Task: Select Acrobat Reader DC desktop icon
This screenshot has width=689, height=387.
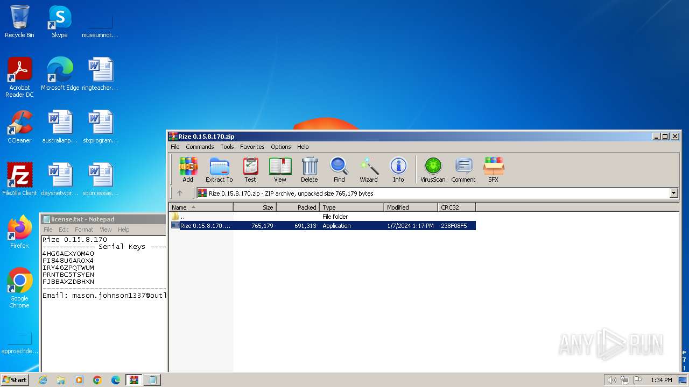Action: 19,77
